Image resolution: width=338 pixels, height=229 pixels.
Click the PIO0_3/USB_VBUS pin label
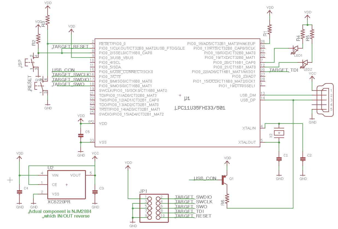pyautogui.click(x=116, y=58)
